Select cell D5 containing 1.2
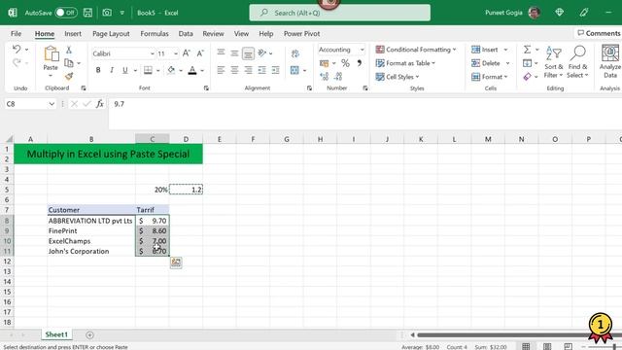 click(x=186, y=190)
